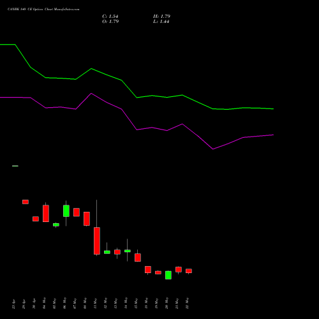Click the 15 May date axis label
Screen dimensions: 319x319
click(136, 303)
